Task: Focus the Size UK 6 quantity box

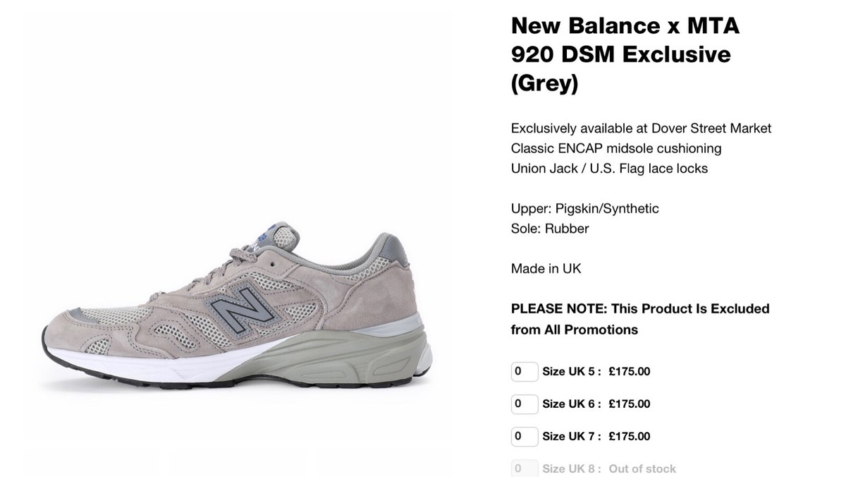Action: pos(524,404)
